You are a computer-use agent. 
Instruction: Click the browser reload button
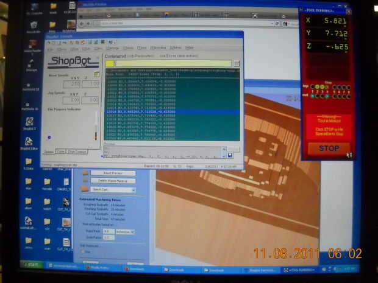pos(277,24)
